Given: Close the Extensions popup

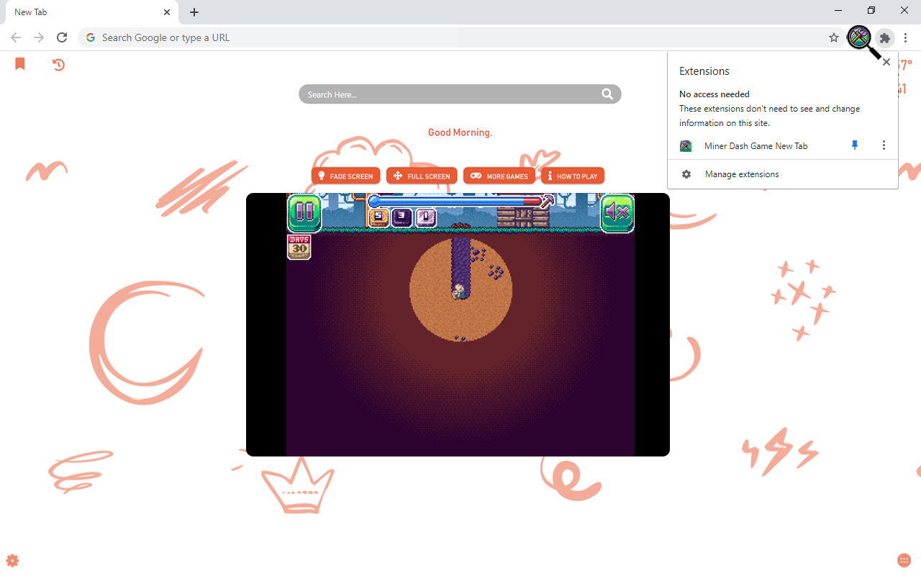Looking at the screenshot, I should [886, 62].
